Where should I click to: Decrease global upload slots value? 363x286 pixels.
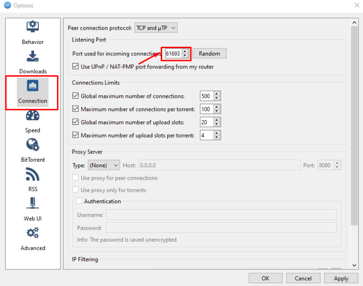pyautogui.click(x=216, y=124)
